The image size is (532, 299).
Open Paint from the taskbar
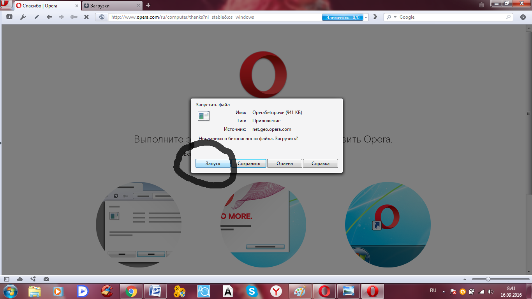[300, 291]
